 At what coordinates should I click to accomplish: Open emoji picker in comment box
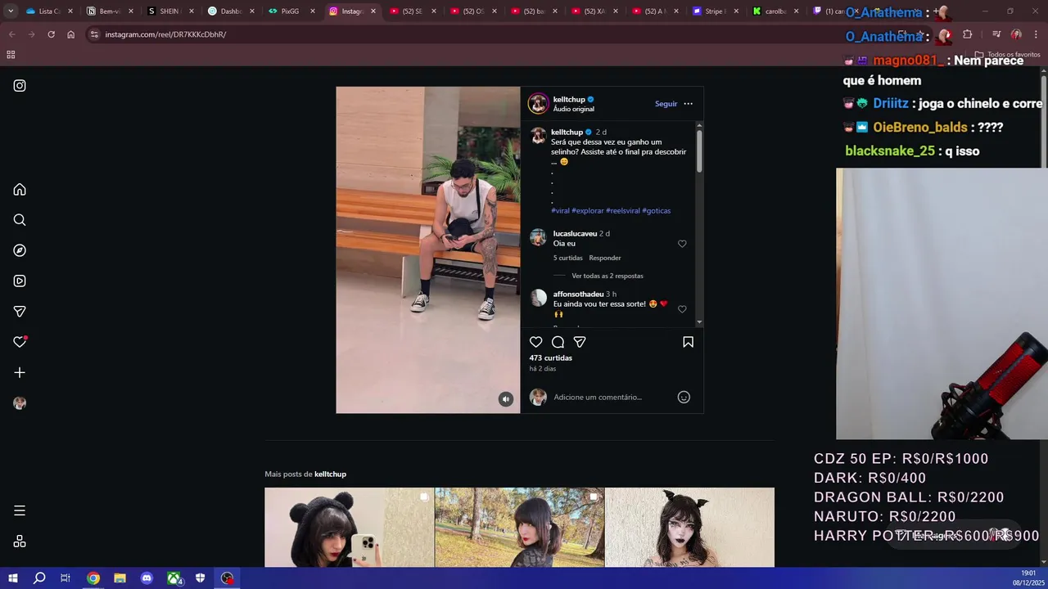pos(684,397)
